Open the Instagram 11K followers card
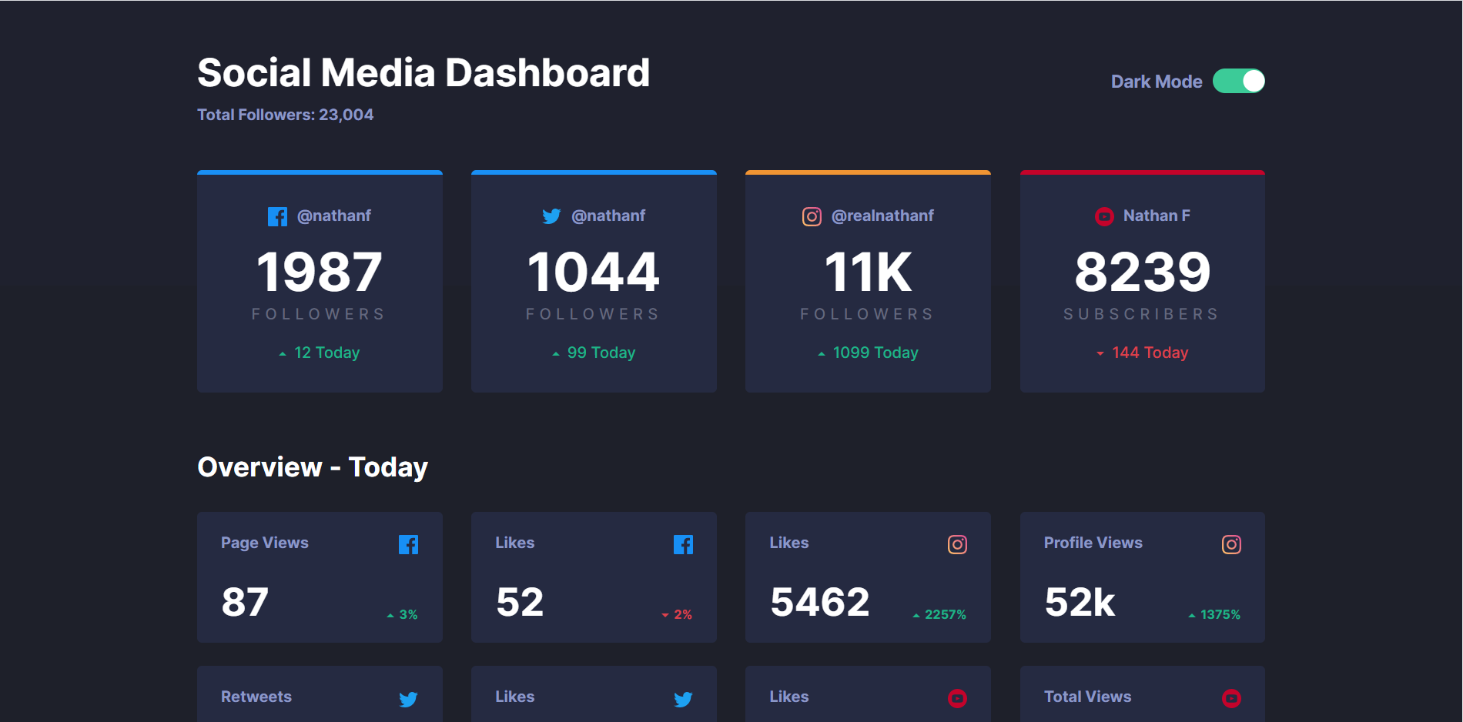The image size is (1463, 722). [x=868, y=281]
